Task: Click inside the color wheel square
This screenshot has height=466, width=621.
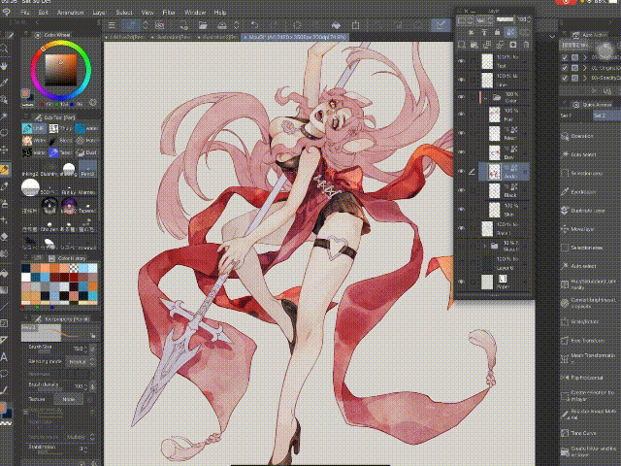Action: tap(60, 70)
